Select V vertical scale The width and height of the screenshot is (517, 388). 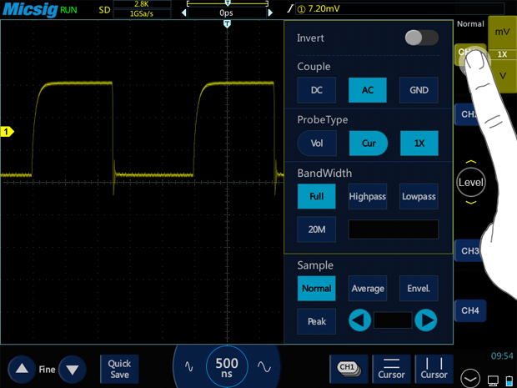(x=503, y=76)
